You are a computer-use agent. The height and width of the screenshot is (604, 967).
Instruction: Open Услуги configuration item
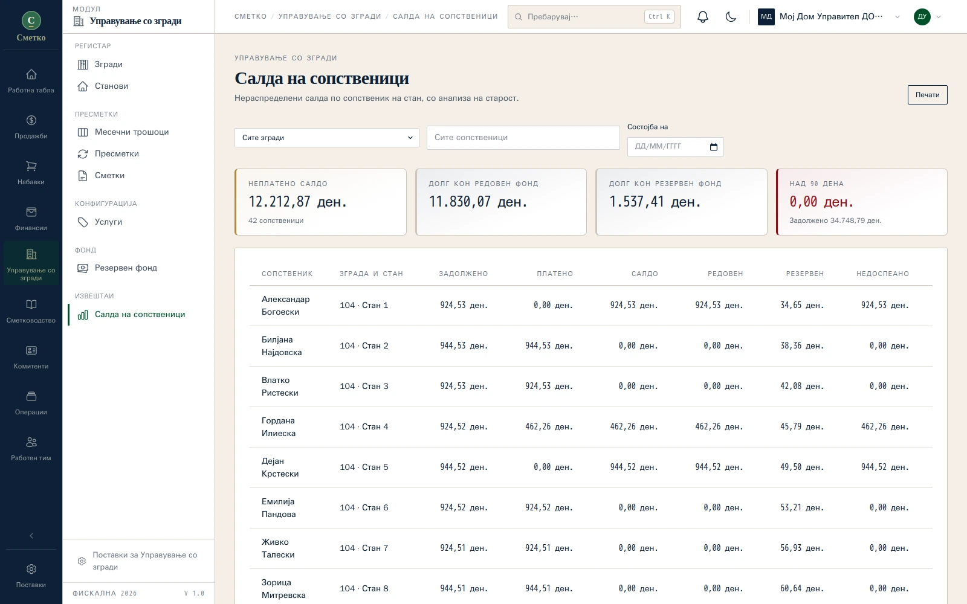(138, 222)
